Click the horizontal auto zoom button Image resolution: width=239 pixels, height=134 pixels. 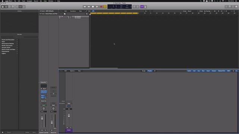[221, 11]
